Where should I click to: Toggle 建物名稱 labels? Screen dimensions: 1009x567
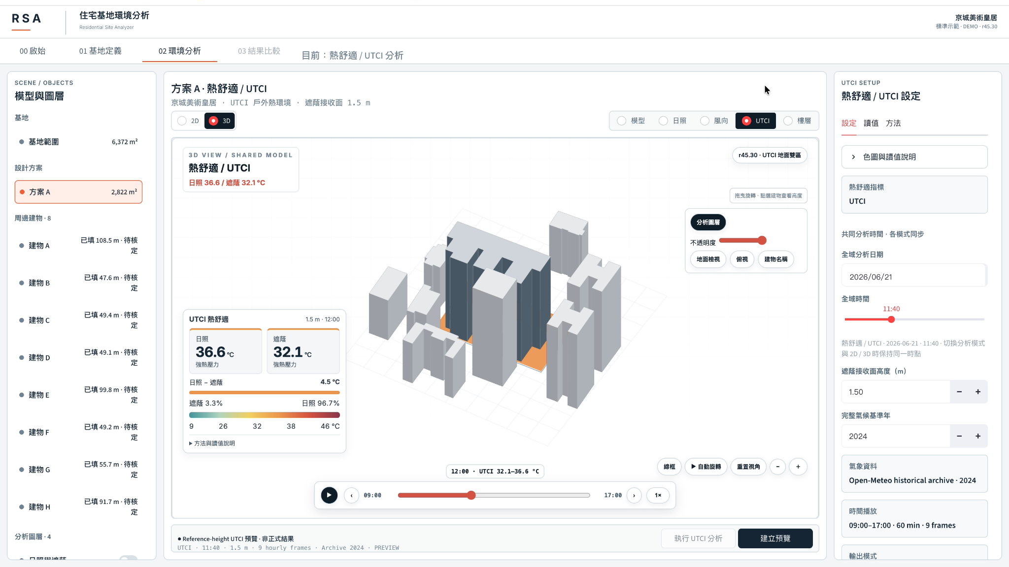[x=776, y=259]
